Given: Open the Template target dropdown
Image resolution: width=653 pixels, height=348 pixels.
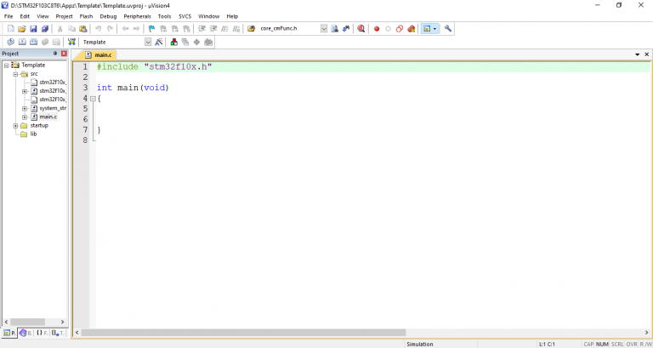Looking at the screenshot, I should 148,42.
